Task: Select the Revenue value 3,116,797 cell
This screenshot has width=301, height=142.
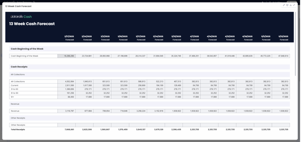Action: [x=66, y=111]
